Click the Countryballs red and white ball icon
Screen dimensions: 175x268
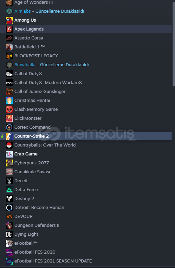click(9, 145)
